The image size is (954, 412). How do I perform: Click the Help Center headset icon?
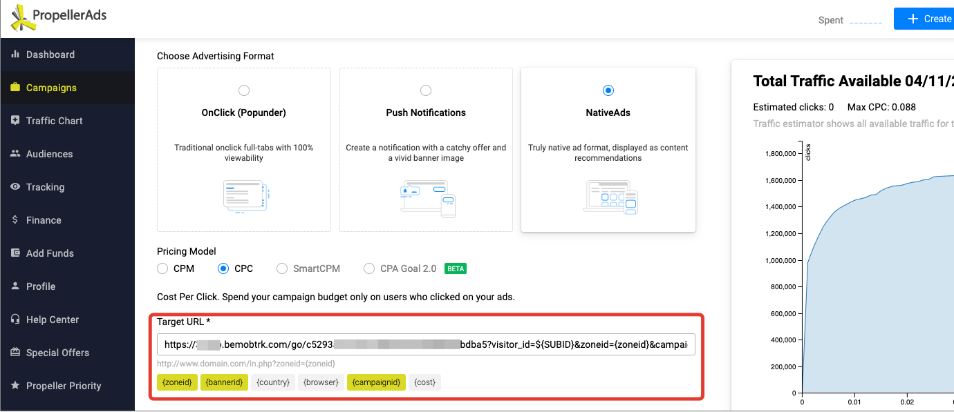click(15, 320)
